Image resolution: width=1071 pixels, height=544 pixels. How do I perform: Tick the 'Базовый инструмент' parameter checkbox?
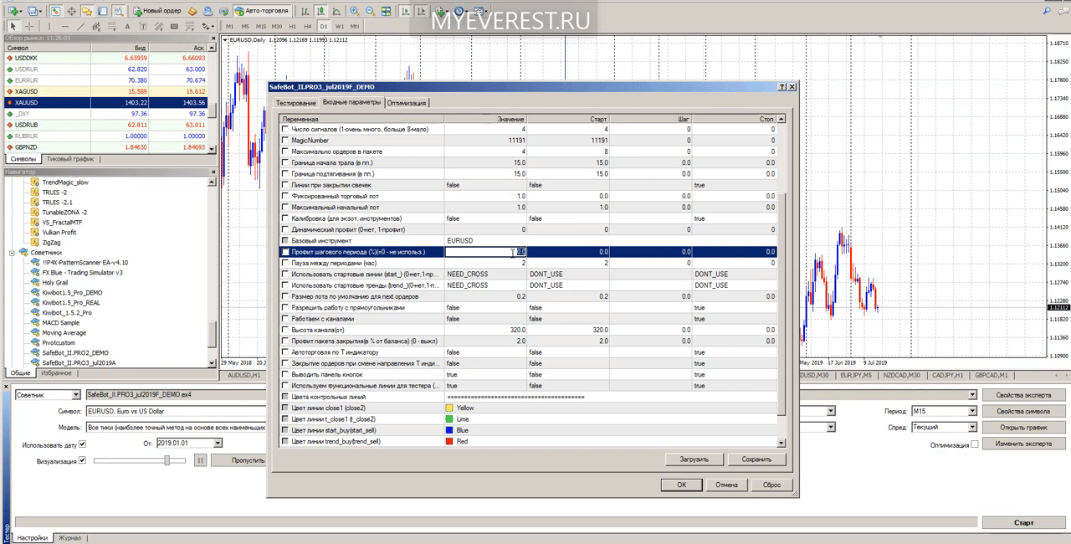point(284,240)
